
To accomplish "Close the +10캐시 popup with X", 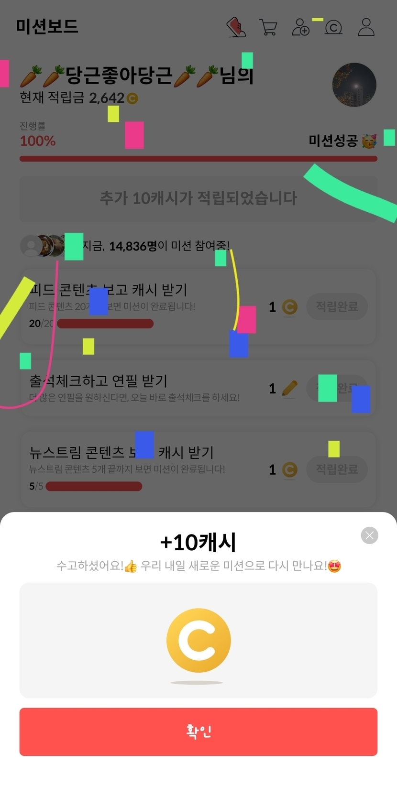I will (370, 535).
